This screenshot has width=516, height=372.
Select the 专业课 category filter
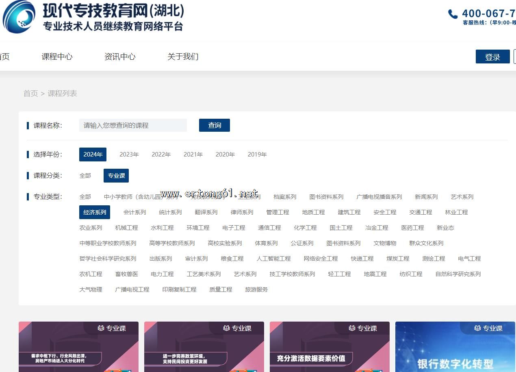click(x=116, y=176)
